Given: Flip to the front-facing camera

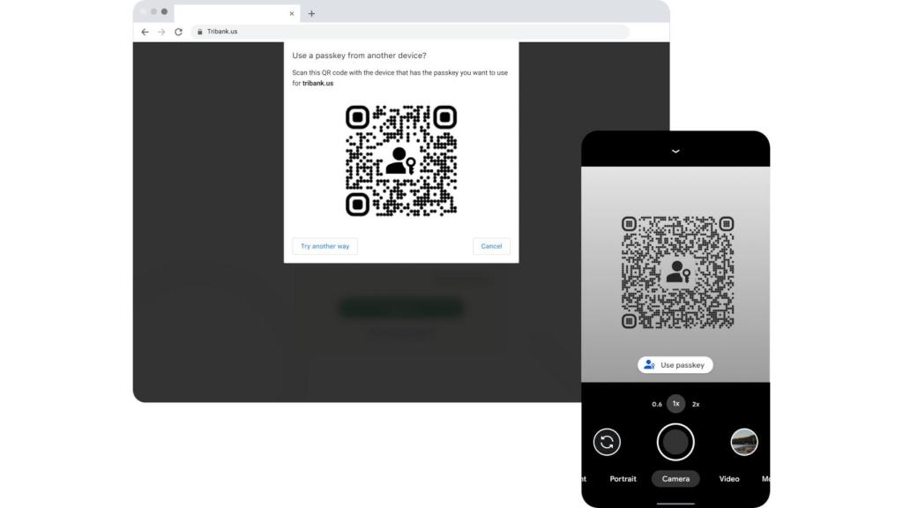Looking at the screenshot, I should 606,442.
